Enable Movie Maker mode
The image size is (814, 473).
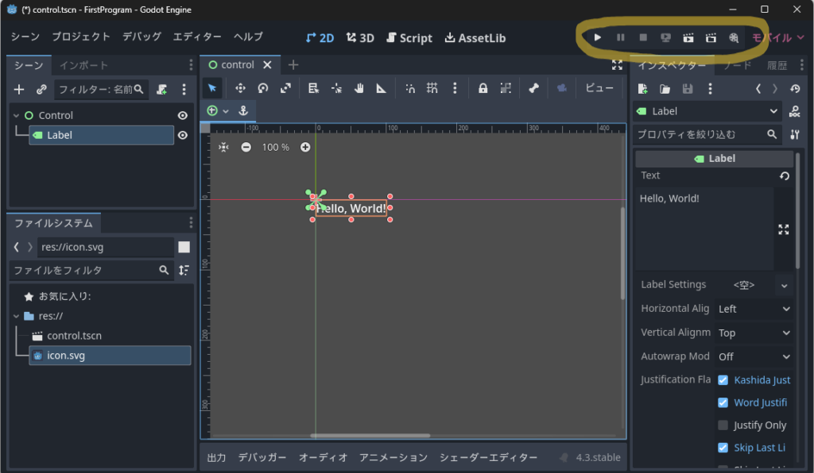point(734,37)
